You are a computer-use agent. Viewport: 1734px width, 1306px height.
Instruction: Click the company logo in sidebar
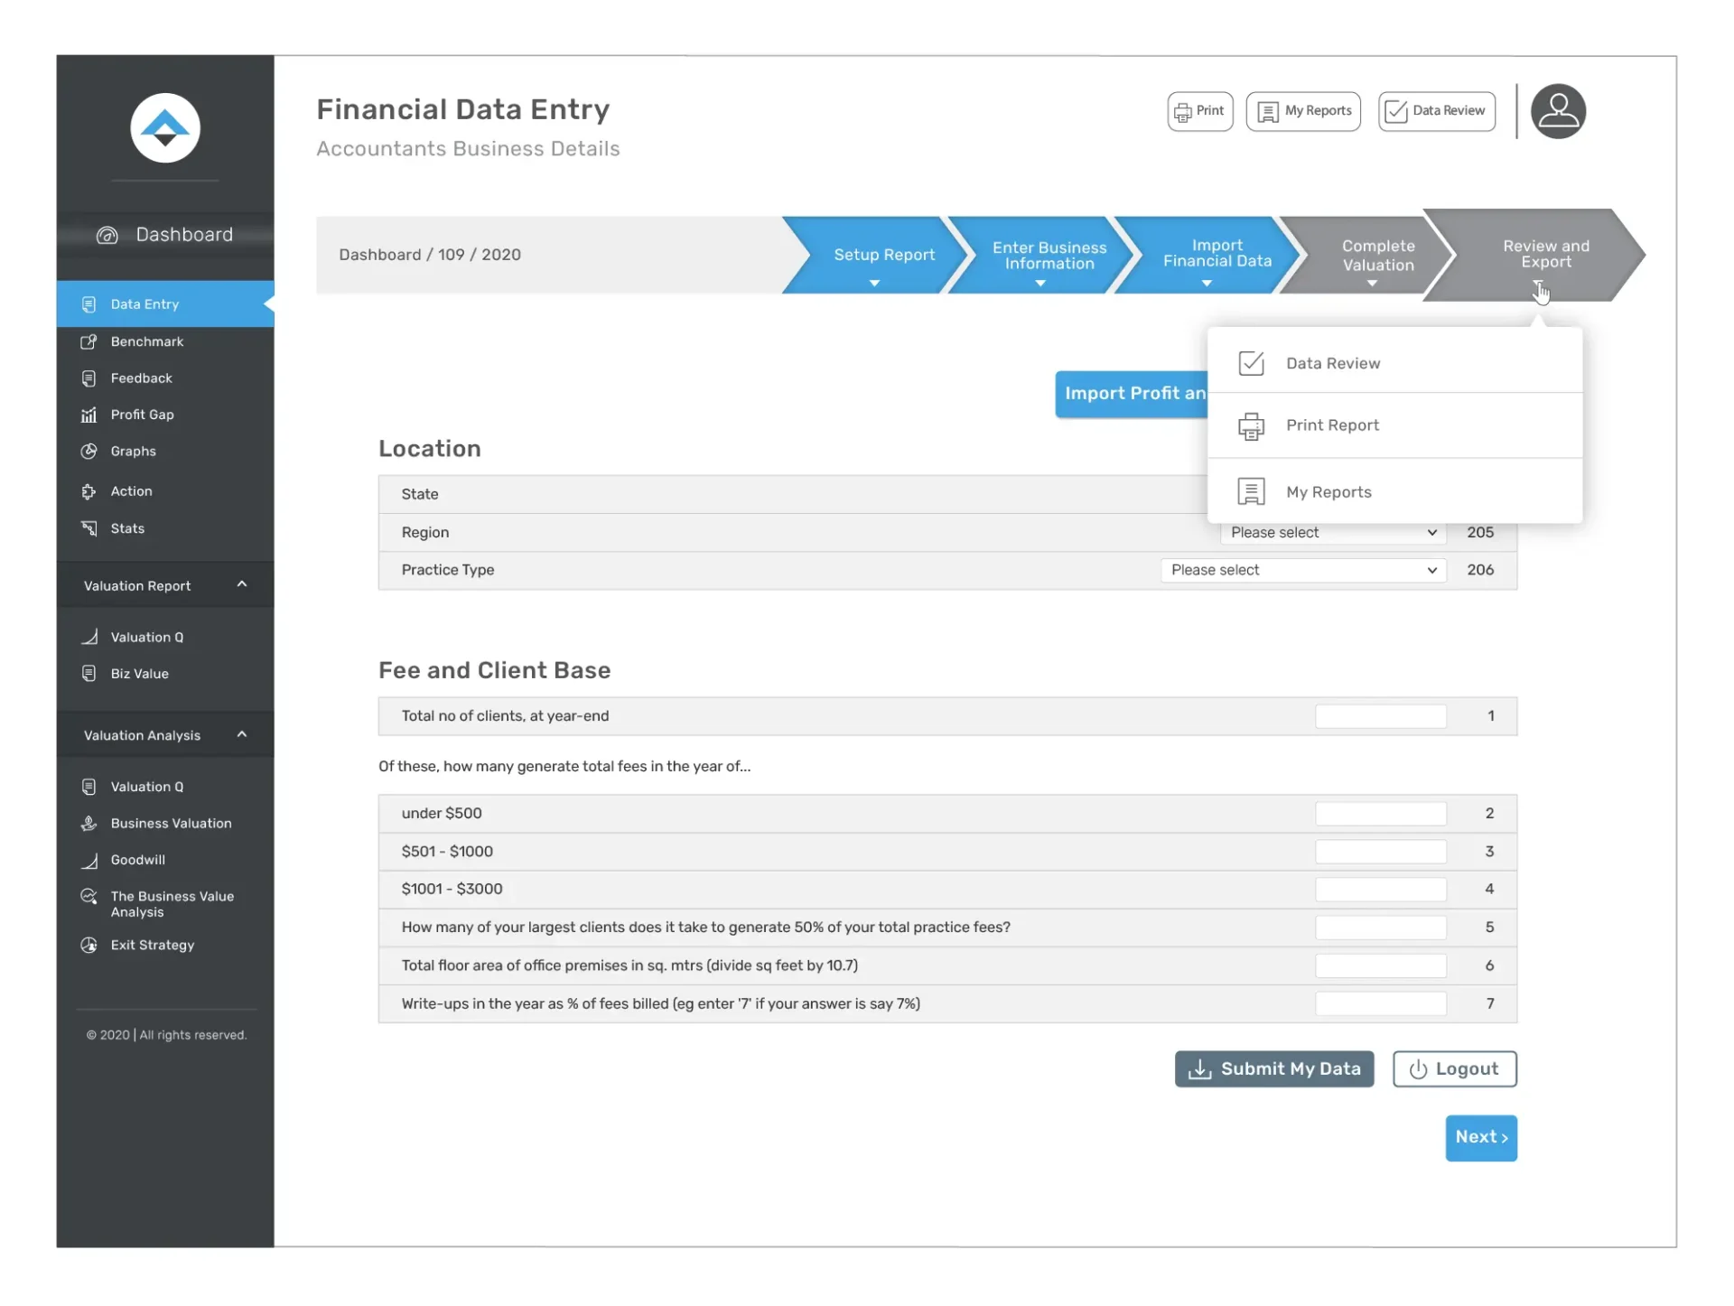pos(164,128)
